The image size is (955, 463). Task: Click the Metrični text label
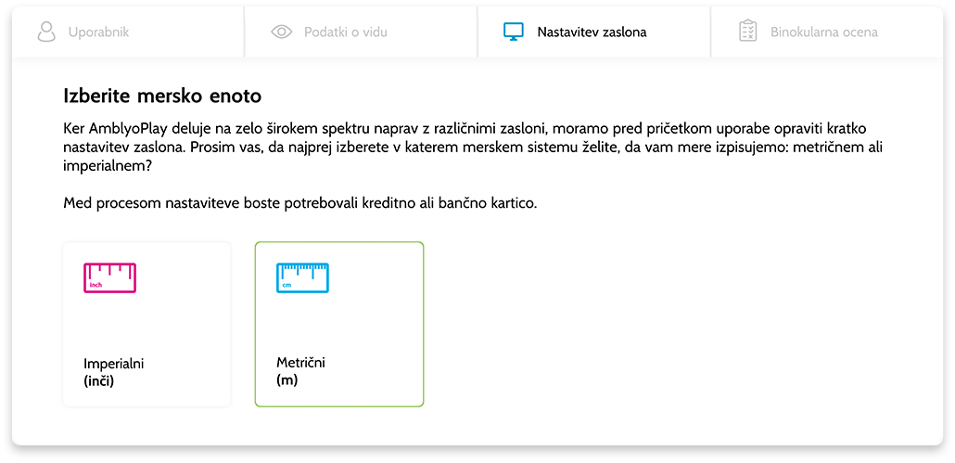click(301, 363)
